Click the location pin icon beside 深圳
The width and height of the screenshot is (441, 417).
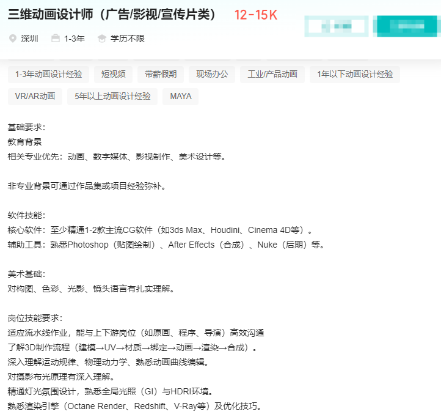[x=13, y=39]
